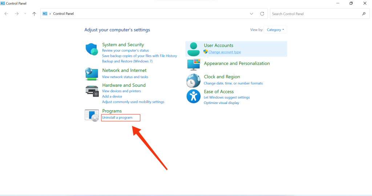This screenshot has width=372, height=196.
Task: Open the User Accounts person icon
Action: 194,49
